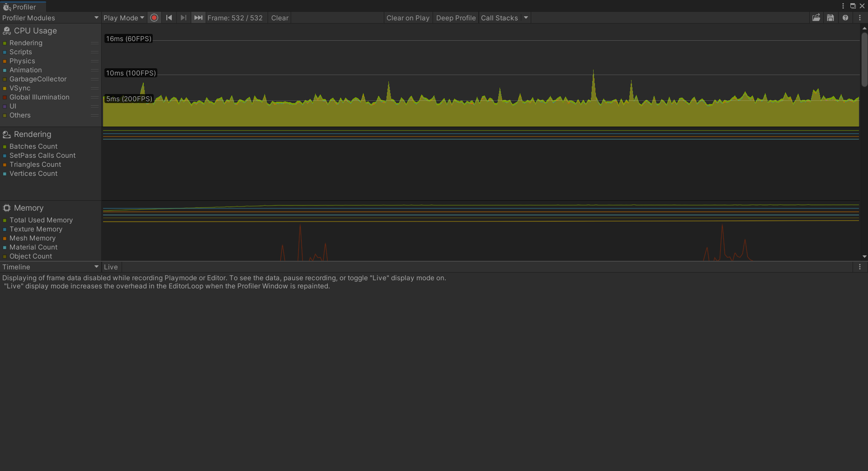
Task: Save the profiler capture to disk
Action: pos(831,18)
